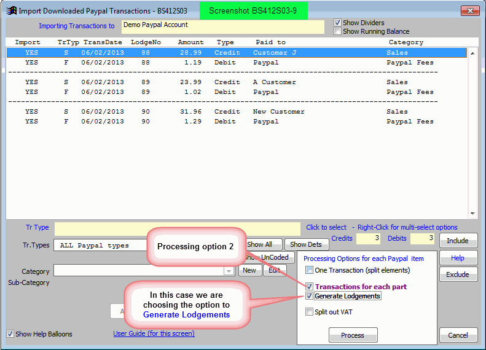
Task: Click the Category column header
Action: point(406,42)
